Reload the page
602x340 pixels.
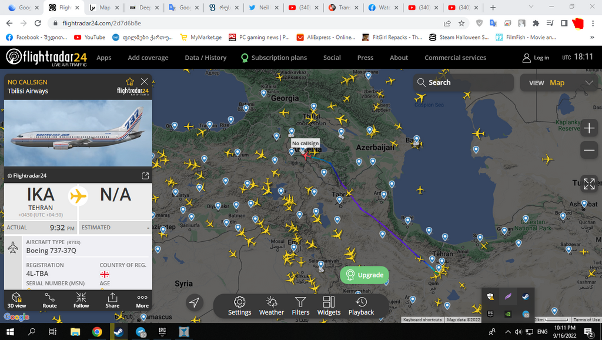[38, 23]
